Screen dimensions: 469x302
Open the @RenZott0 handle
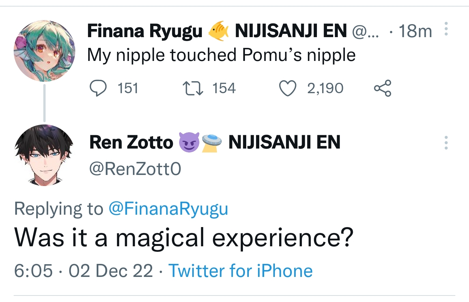click(135, 169)
